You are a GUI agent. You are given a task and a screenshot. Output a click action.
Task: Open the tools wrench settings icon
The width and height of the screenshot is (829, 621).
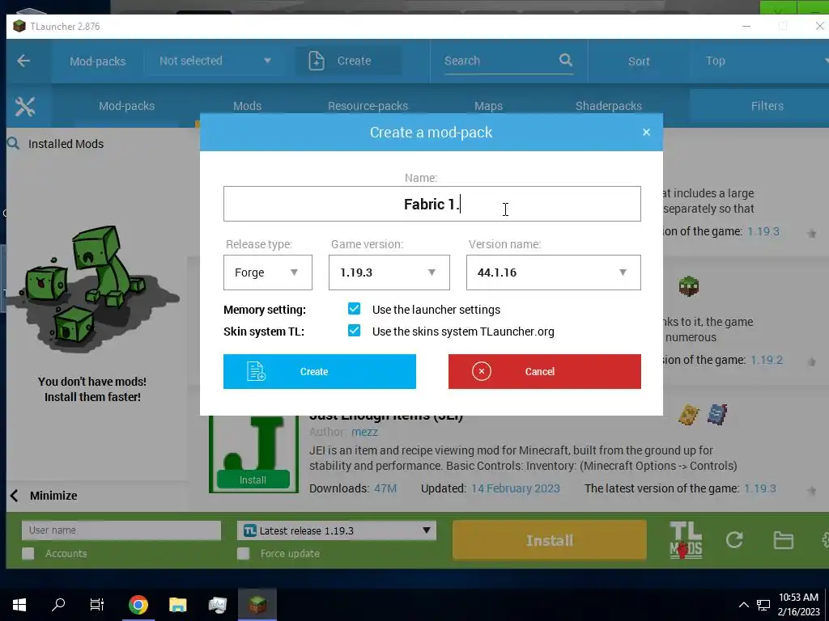tap(25, 106)
